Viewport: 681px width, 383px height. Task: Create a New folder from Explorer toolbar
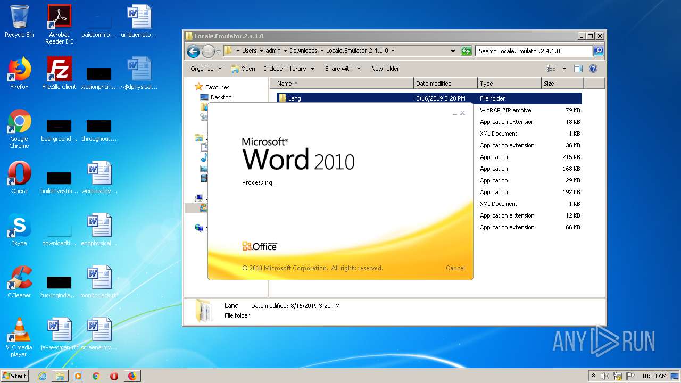(x=385, y=69)
